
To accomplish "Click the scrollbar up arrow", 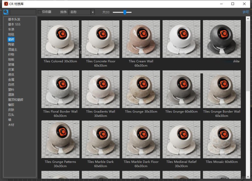I will pyautogui.click(x=248, y=19).
